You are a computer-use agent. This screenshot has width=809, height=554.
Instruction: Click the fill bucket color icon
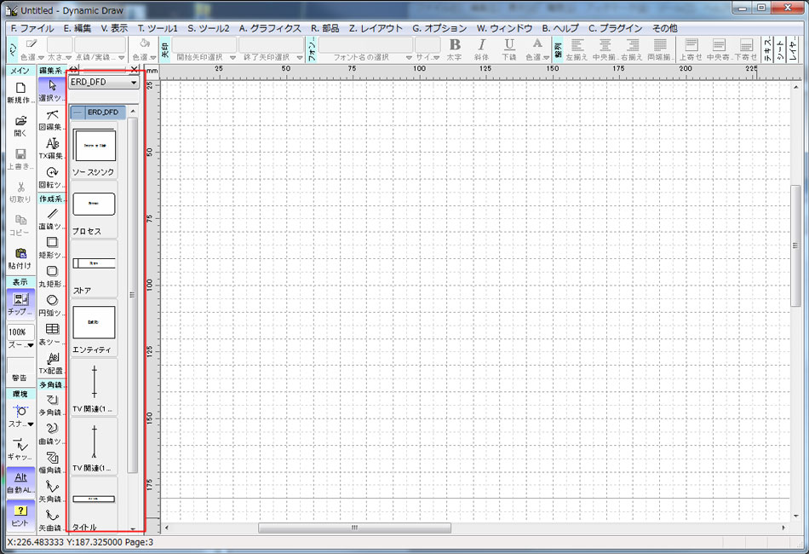click(145, 43)
